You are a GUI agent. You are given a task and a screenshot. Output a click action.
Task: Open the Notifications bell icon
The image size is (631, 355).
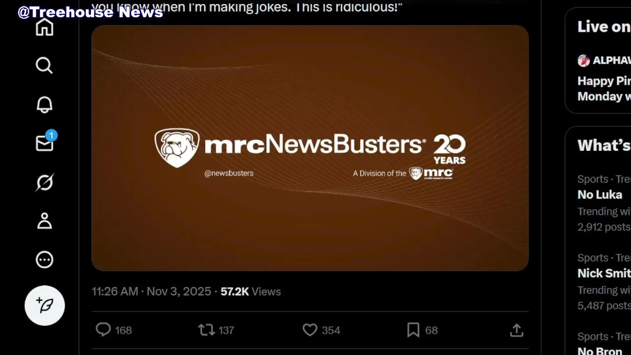tap(44, 104)
